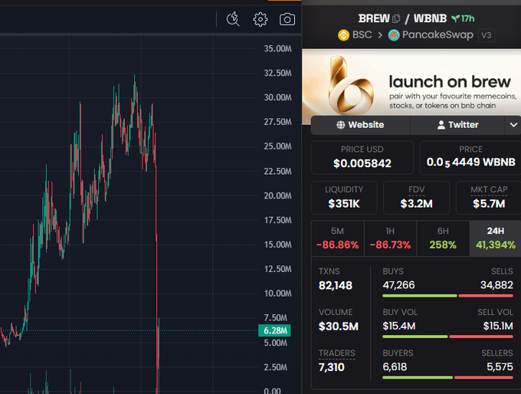The width and height of the screenshot is (521, 394).
Task: Click the 35.00M price axis label
Action: [x=277, y=49]
